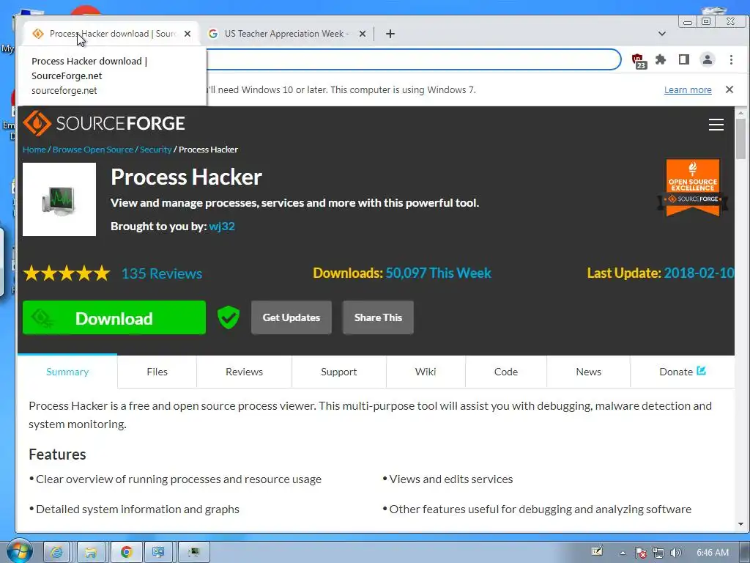Viewport: 750px width, 563px height.
Task: Select the Summary tab
Action: point(67,372)
